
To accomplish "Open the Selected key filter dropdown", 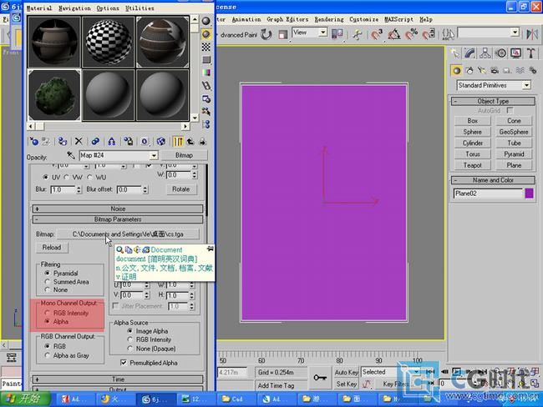I will tap(417, 372).
